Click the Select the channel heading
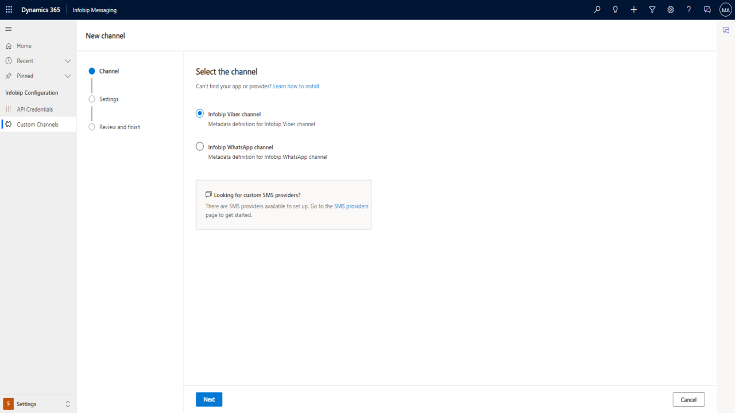Image resolution: width=735 pixels, height=413 pixels. pos(227,72)
